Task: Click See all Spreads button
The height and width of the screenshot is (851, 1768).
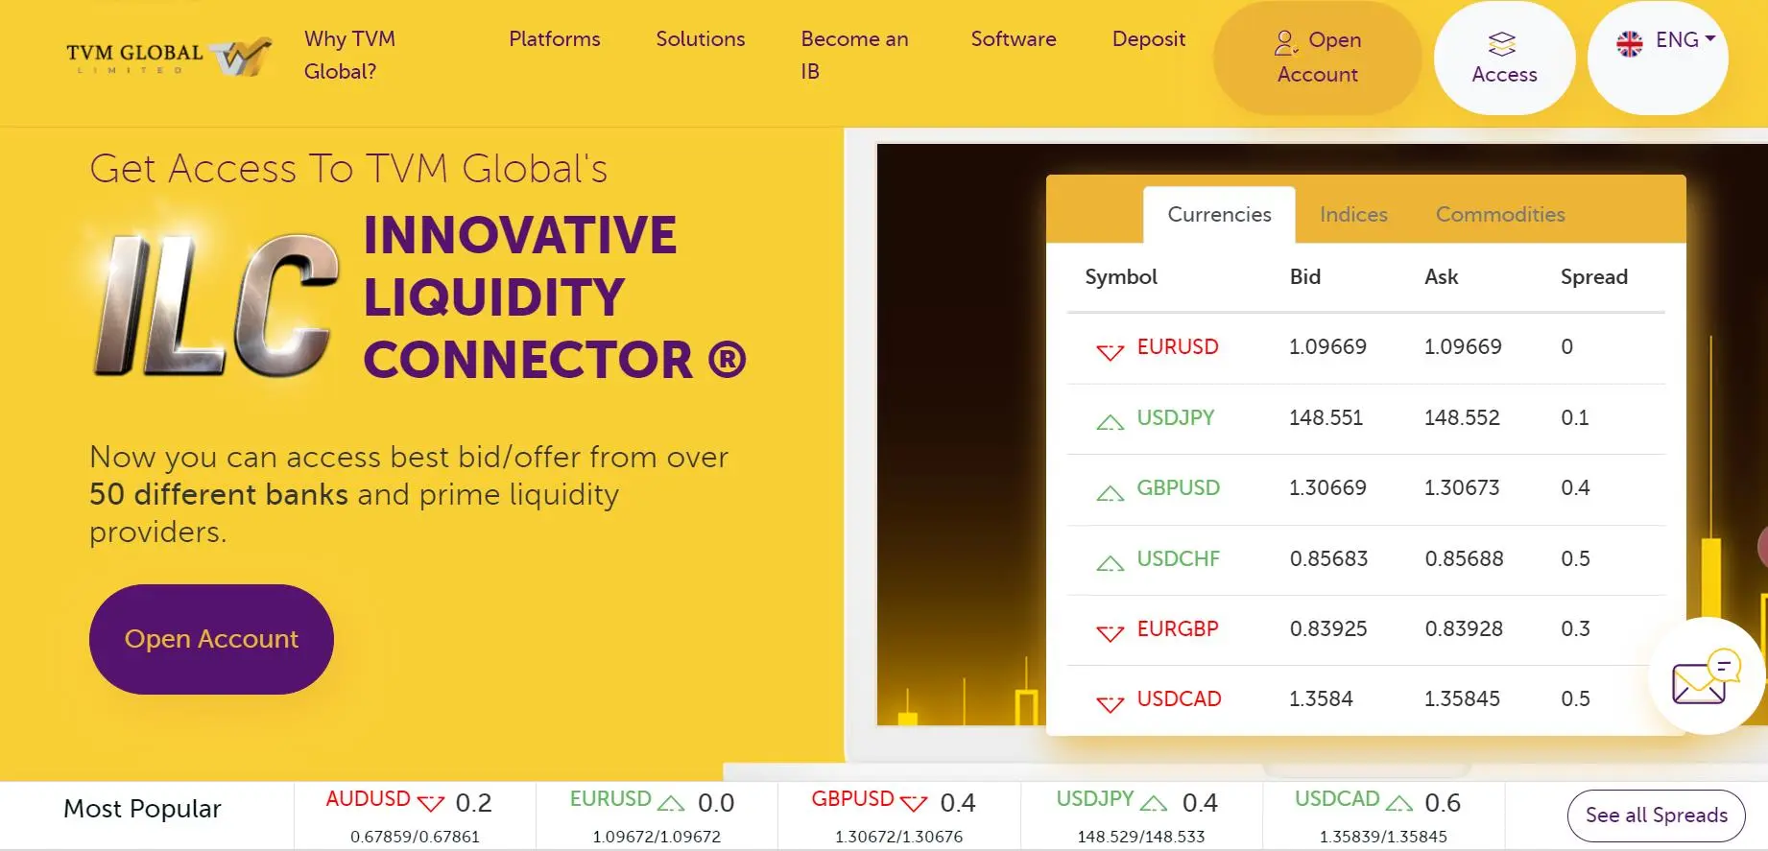Action: coord(1657,816)
